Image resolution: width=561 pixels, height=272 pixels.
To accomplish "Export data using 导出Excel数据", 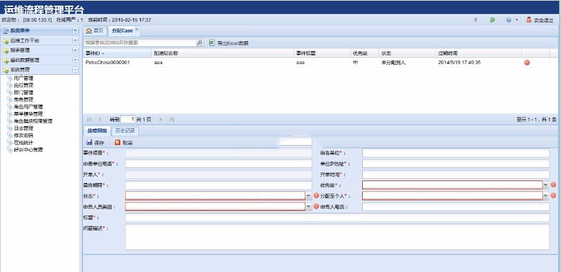I will pyautogui.click(x=229, y=43).
